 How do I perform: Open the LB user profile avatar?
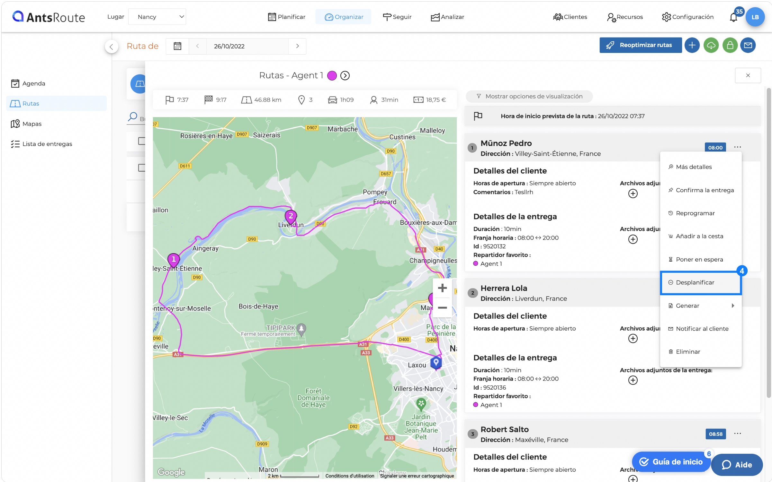(x=755, y=17)
